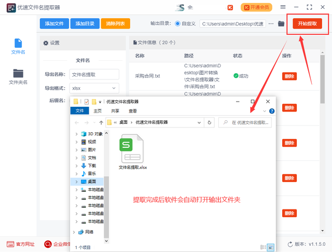Click the 添加文件 button
This screenshot has height=252, width=332.
[54, 23]
